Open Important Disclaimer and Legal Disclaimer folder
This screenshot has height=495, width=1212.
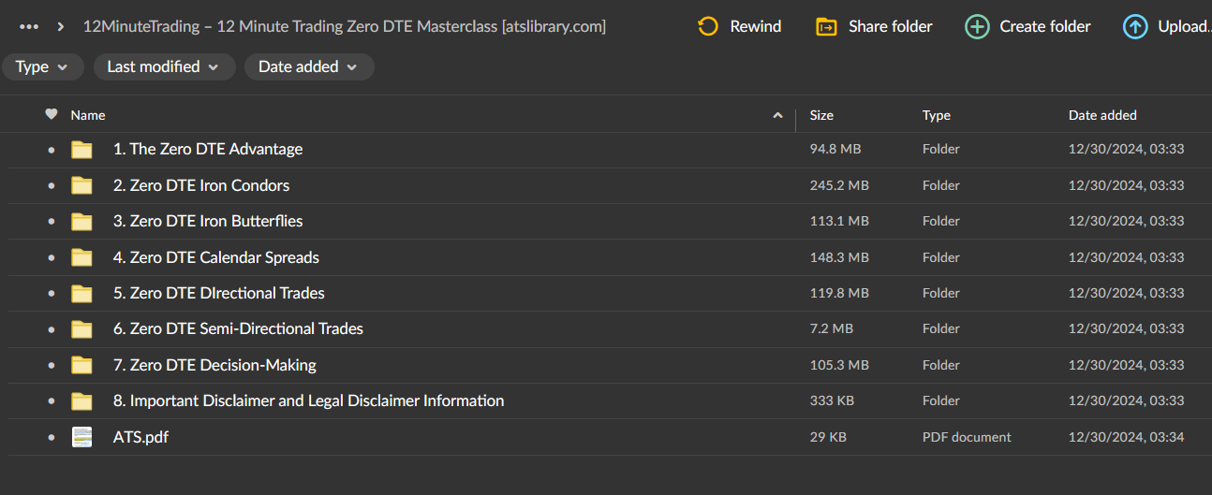point(308,400)
